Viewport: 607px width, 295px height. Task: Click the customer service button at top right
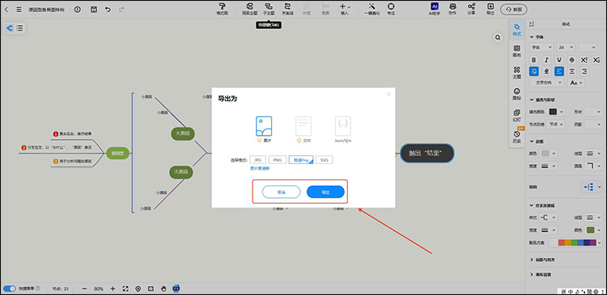pos(514,10)
